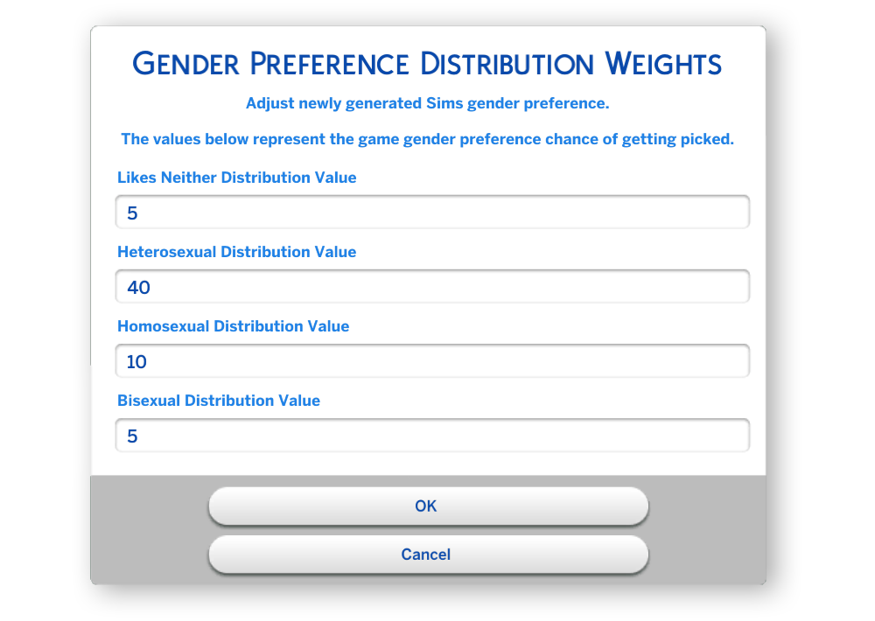Click the Heterosexual Distribution Value label
875x621 pixels.
click(x=236, y=252)
